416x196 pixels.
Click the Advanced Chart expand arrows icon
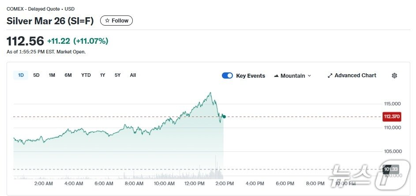(330, 75)
